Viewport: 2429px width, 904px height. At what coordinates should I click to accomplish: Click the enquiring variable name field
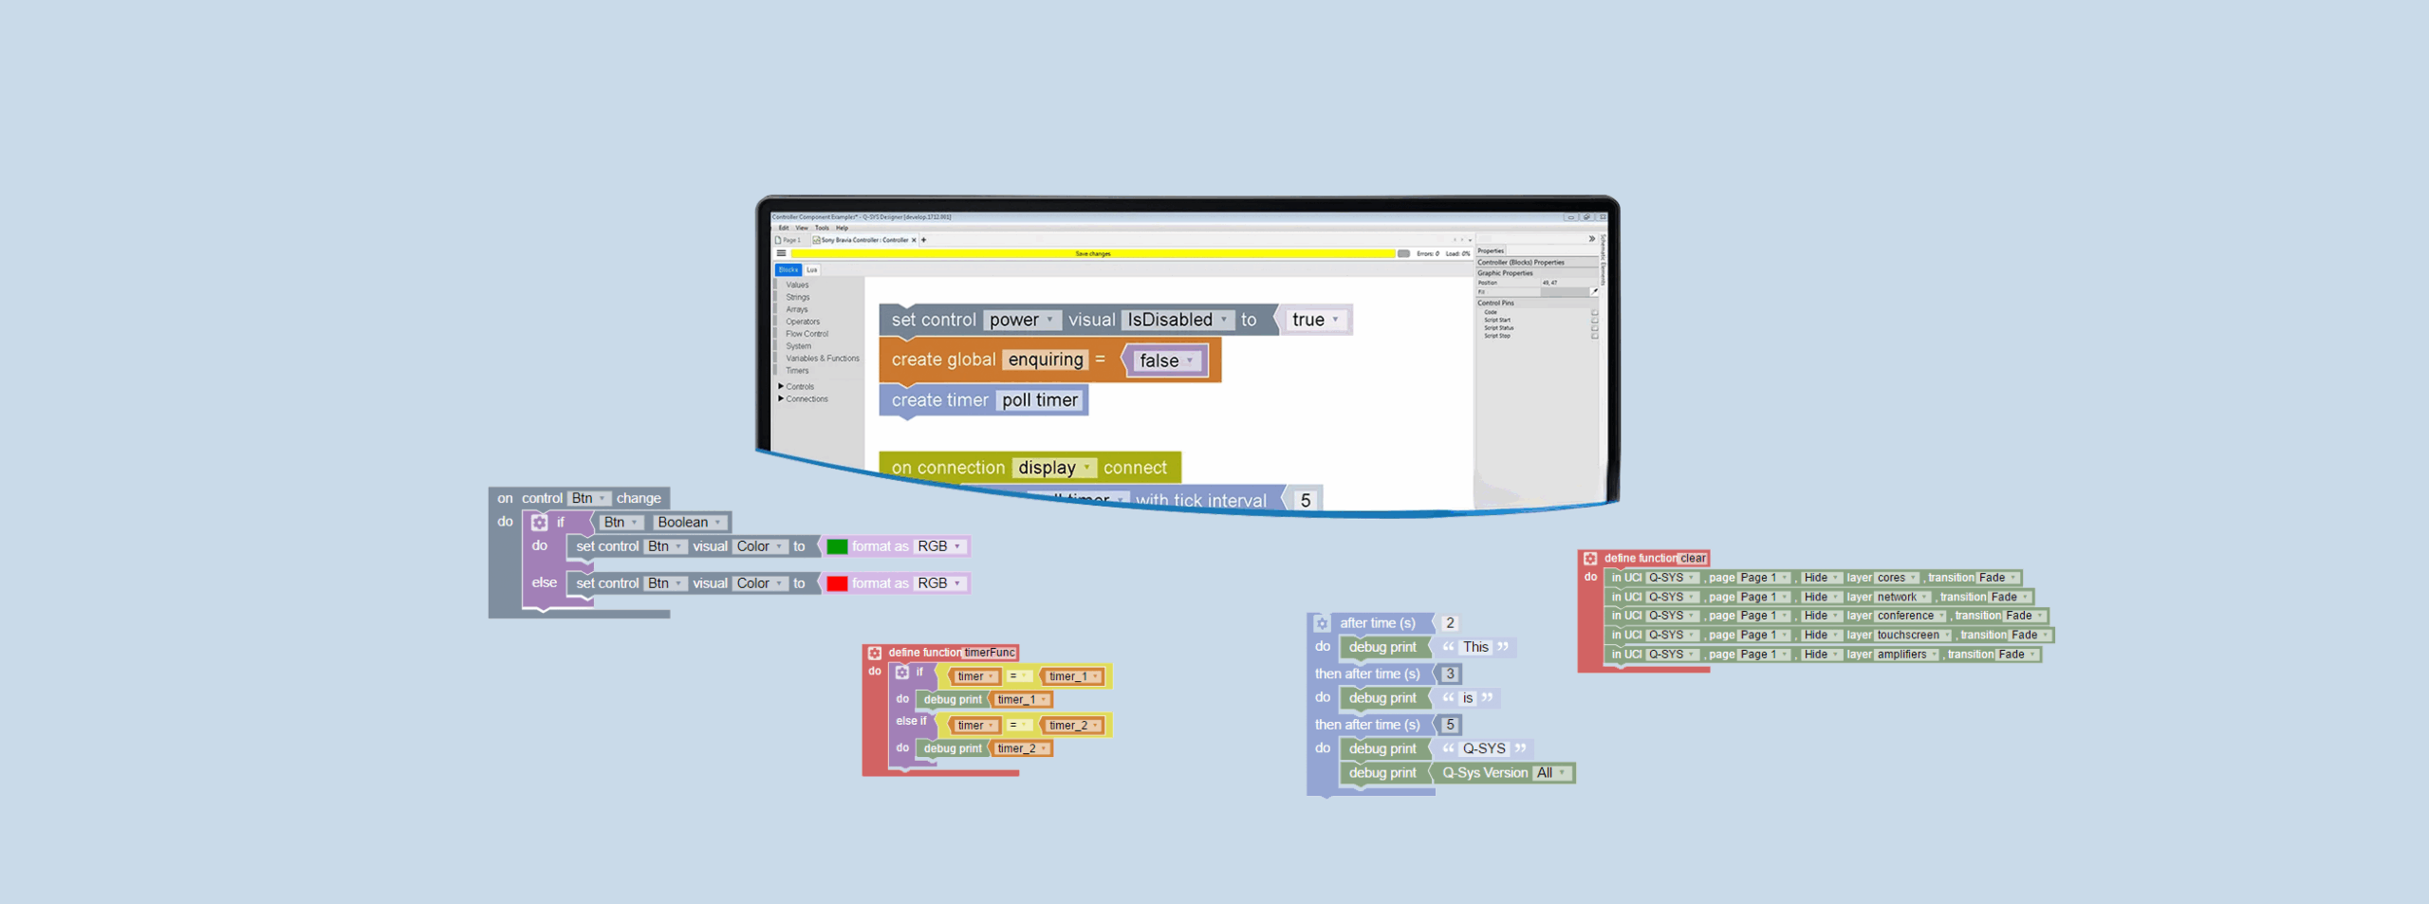click(1046, 360)
